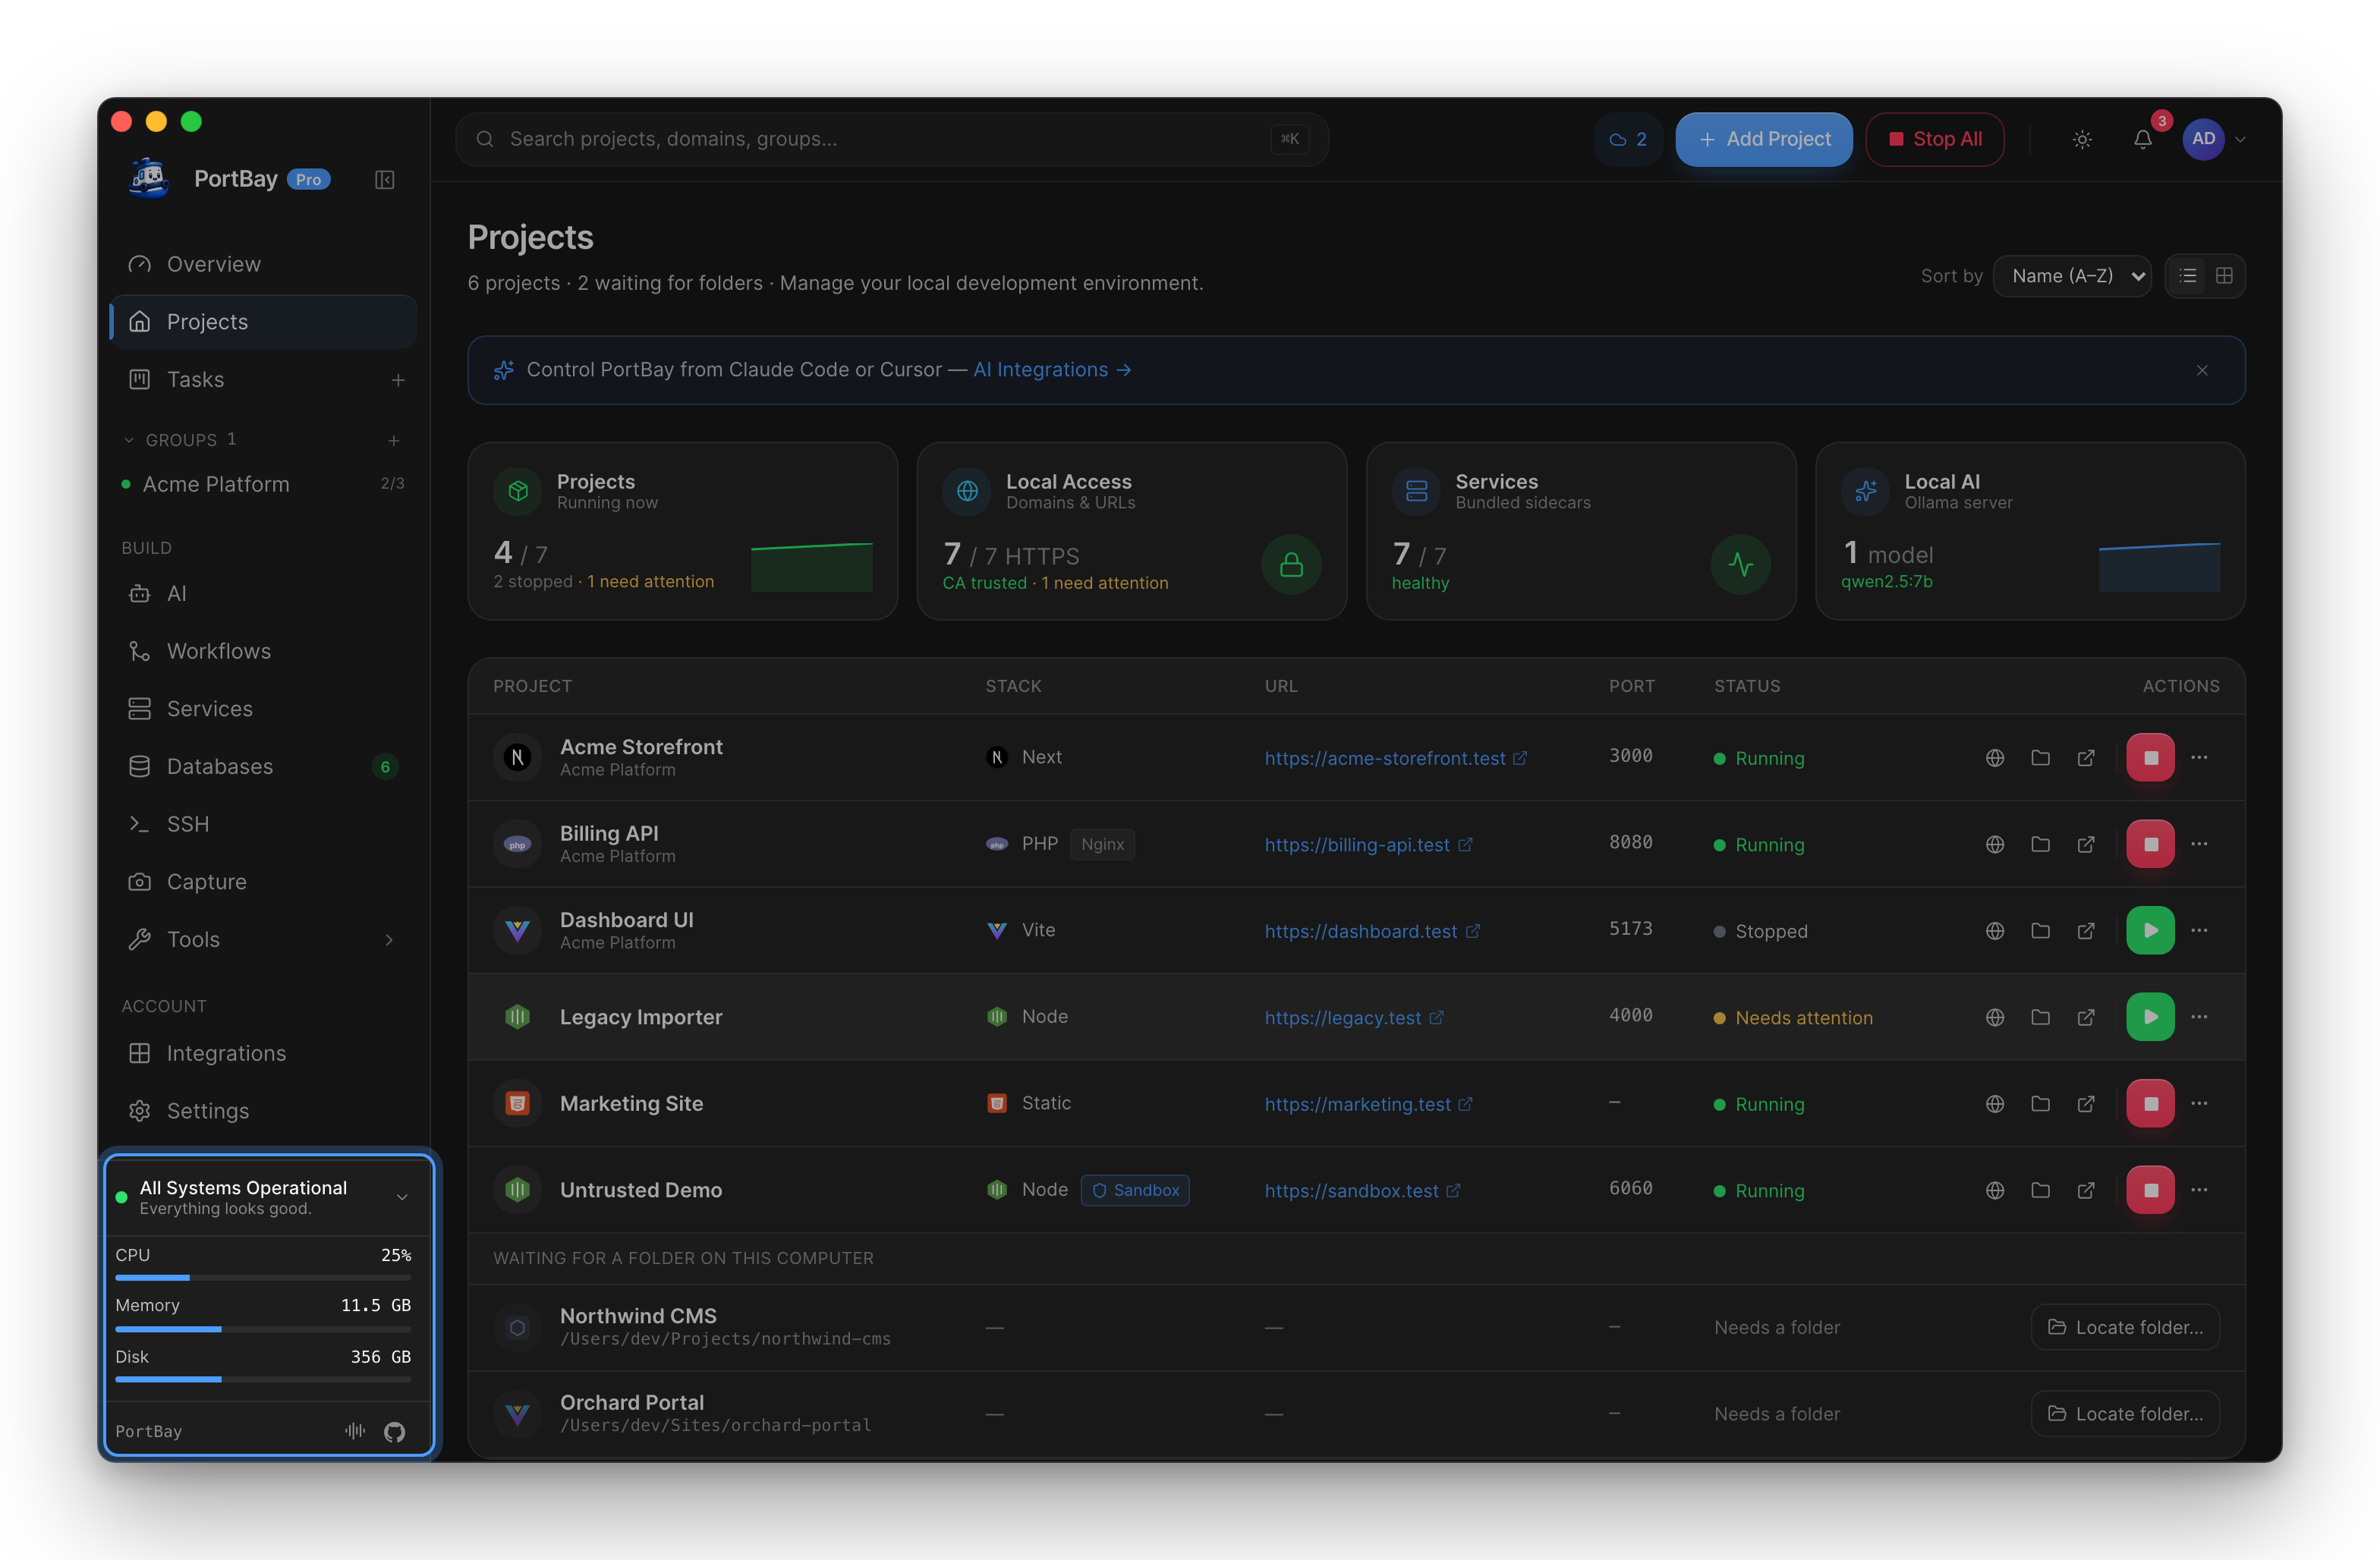Viewport: 2380px width, 1560px height.
Task: Open Settings in the sidebar
Action: click(x=263, y=1111)
